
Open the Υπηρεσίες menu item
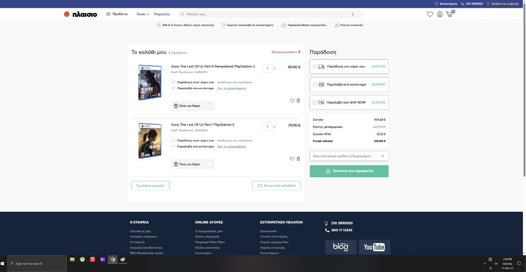click(162, 14)
